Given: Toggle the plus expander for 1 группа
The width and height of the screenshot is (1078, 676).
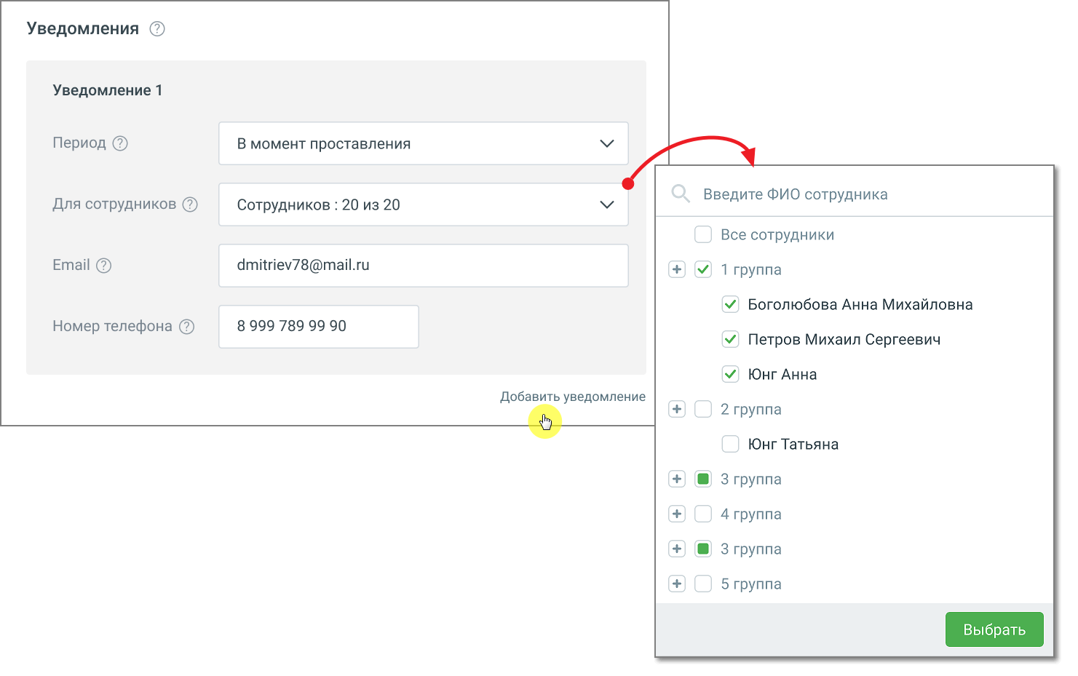Looking at the screenshot, I should pos(677,269).
